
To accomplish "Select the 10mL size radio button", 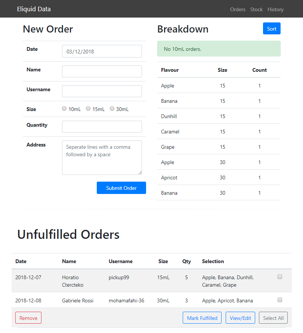I will [x=64, y=109].
